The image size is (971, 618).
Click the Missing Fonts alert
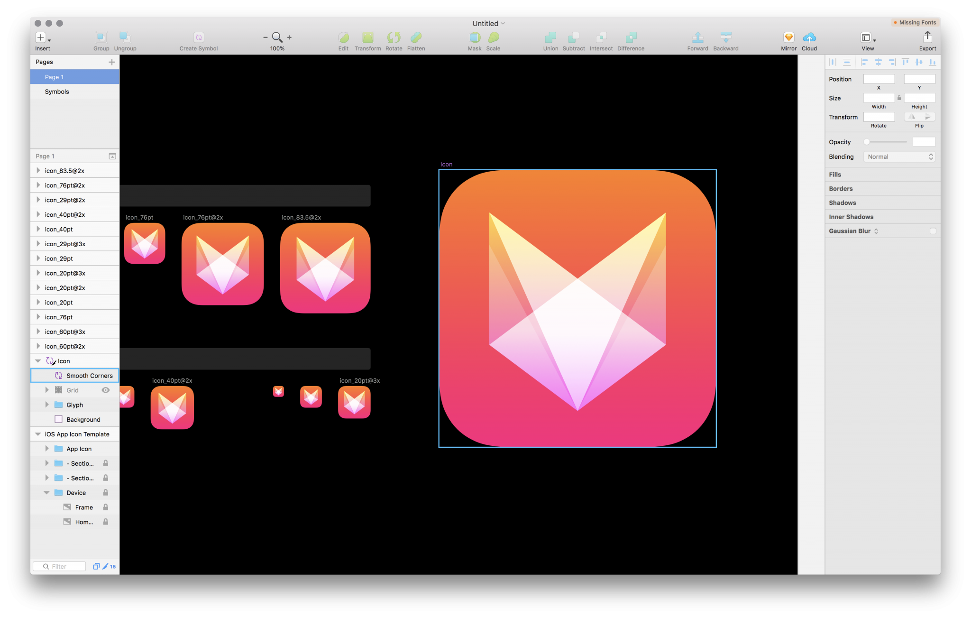[915, 22]
